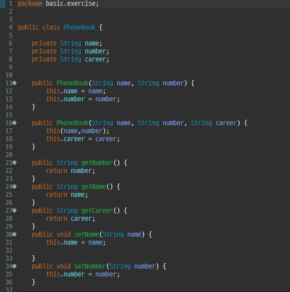This screenshot has width=290, height=292.
Task: Collapse the getCareer method fold at line 27
Action: coord(15,211)
